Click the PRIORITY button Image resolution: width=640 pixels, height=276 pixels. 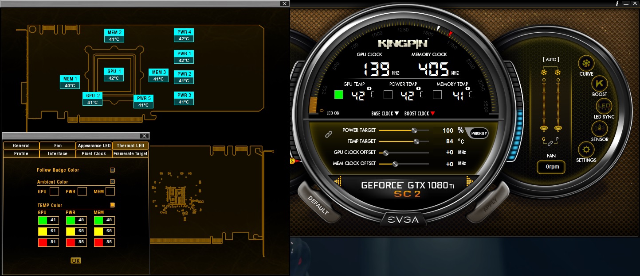[479, 133]
